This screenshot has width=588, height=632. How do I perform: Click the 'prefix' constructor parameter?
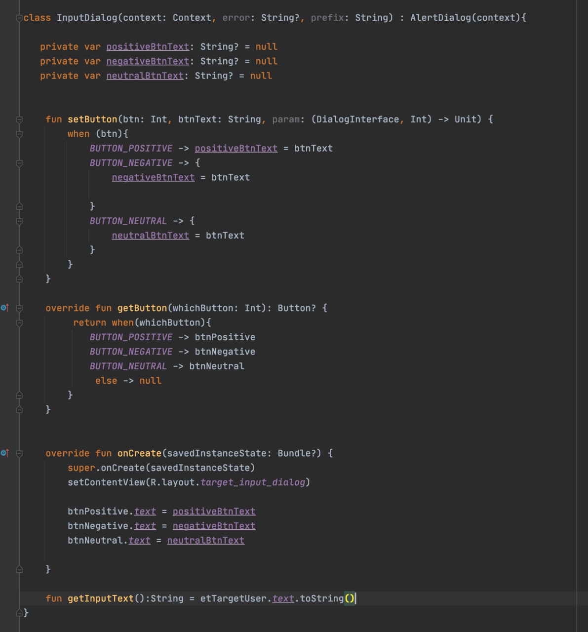[327, 18]
